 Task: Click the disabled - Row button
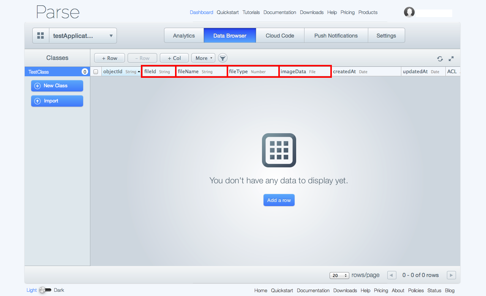click(x=142, y=58)
